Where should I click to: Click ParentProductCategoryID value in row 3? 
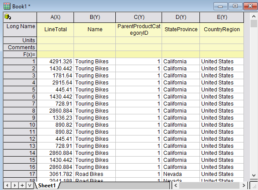[x=139, y=76]
